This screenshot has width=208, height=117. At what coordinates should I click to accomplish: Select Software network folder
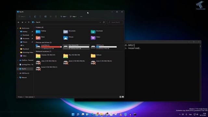(x=96, y=56)
